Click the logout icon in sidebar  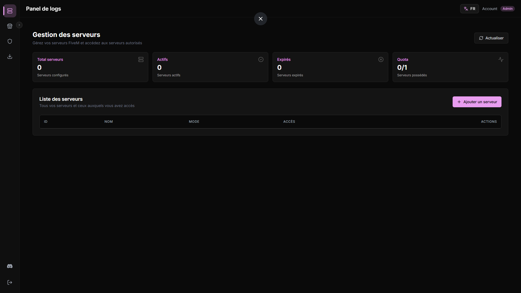coord(10,282)
